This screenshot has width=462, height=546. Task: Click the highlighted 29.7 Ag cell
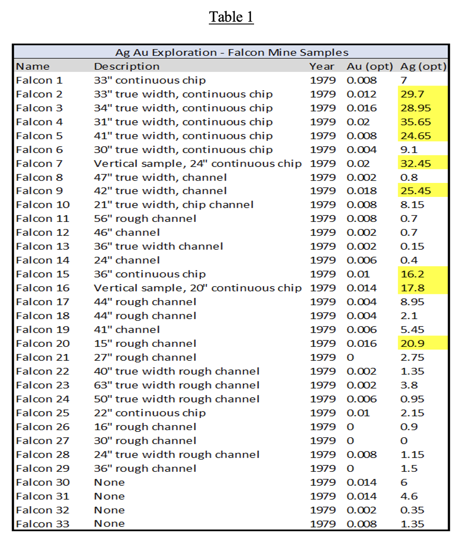(412, 94)
